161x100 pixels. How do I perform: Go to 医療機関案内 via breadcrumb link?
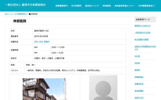[22, 14]
